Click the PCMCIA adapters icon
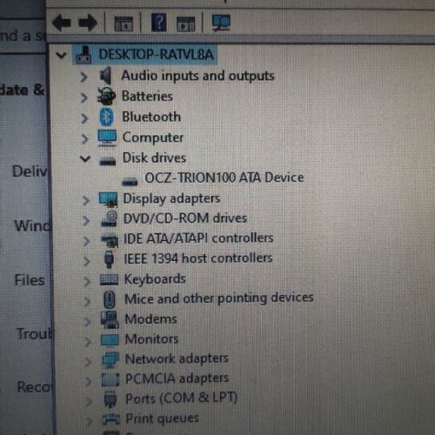This screenshot has height=435, width=435. pos(110,379)
